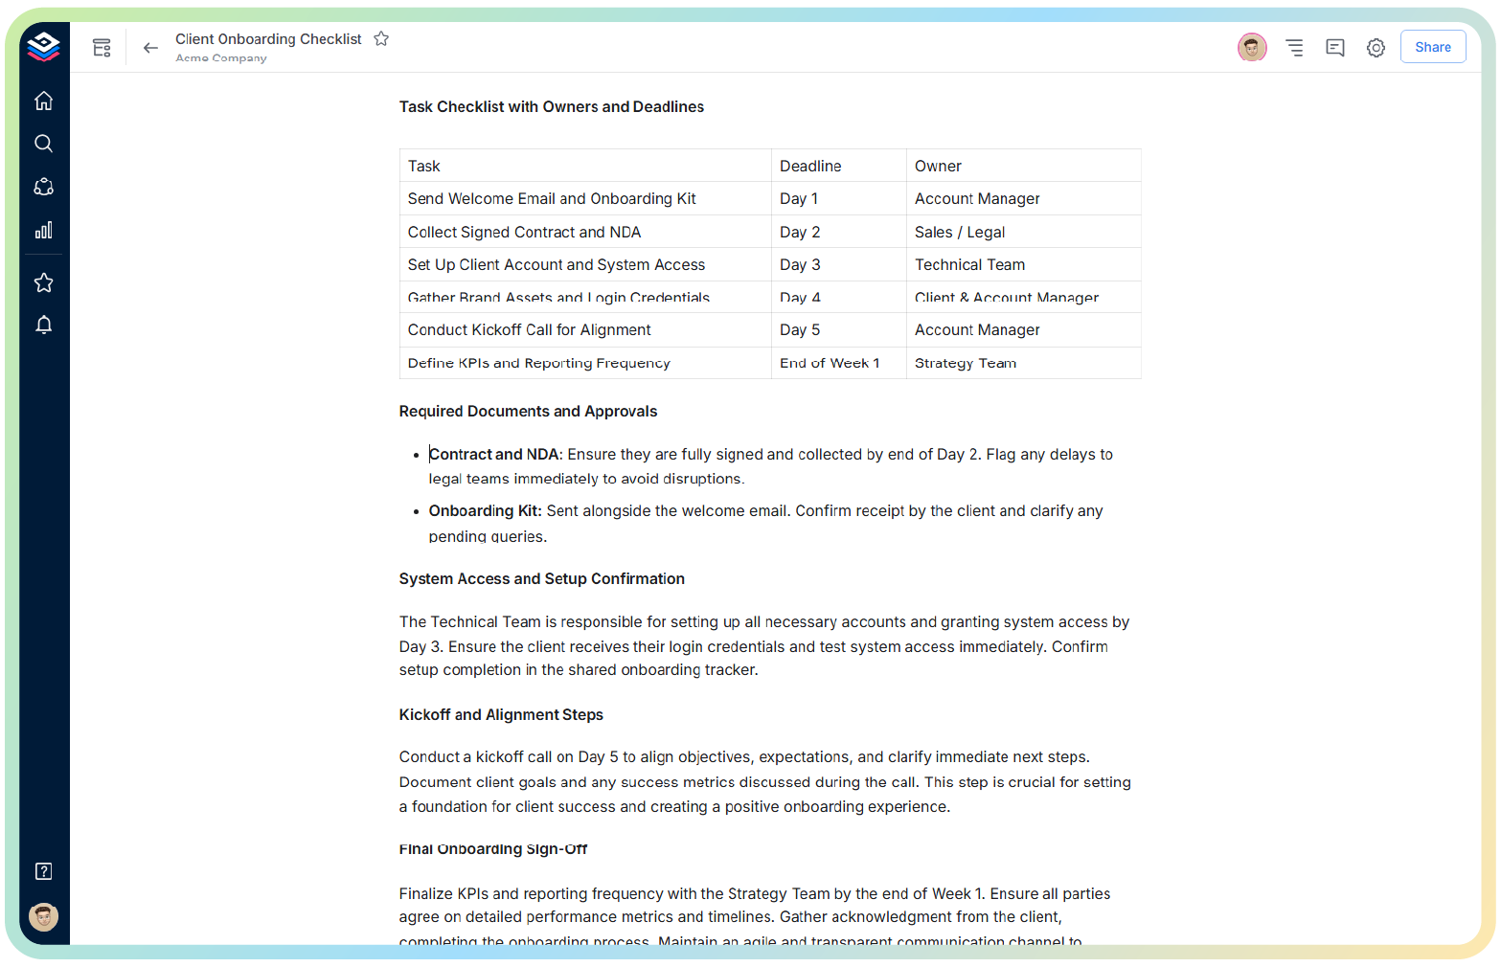1501x967 pixels.
Task: Toggle the favorite star beside the doc title
Action: 380,38
